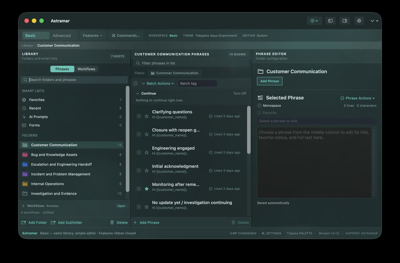Screen dimensions: 400x263
Task: Select the Bug and Knowledge Assets folder
Action: 72,155
